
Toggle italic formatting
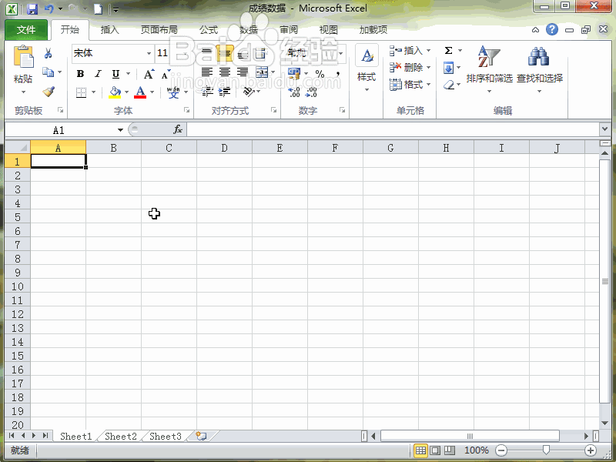pyautogui.click(x=98, y=74)
